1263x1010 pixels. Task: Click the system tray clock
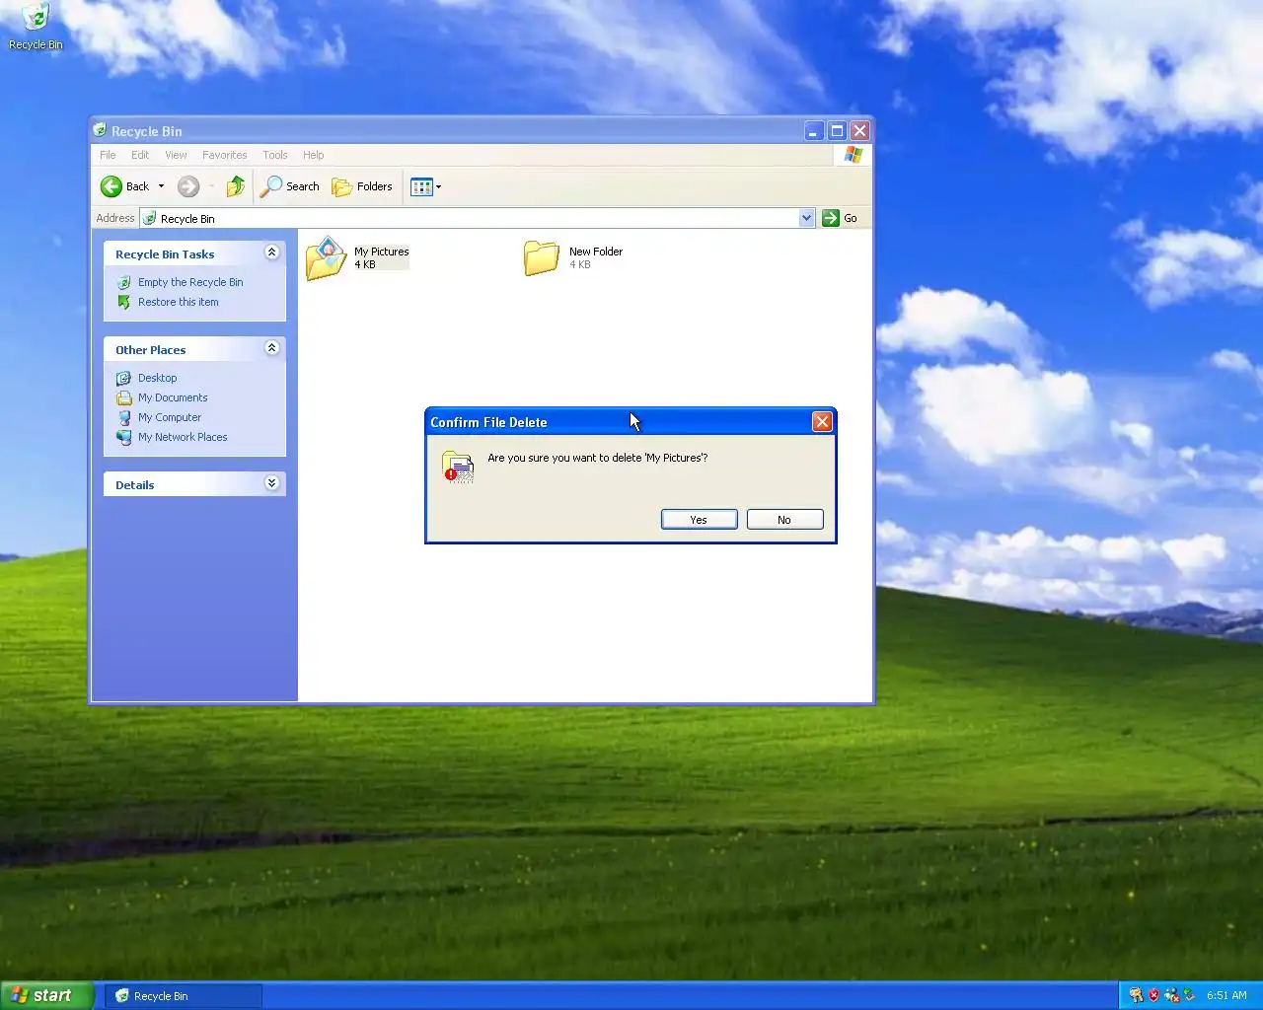click(1226, 995)
